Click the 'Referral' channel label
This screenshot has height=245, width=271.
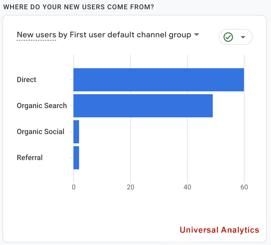click(x=30, y=158)
